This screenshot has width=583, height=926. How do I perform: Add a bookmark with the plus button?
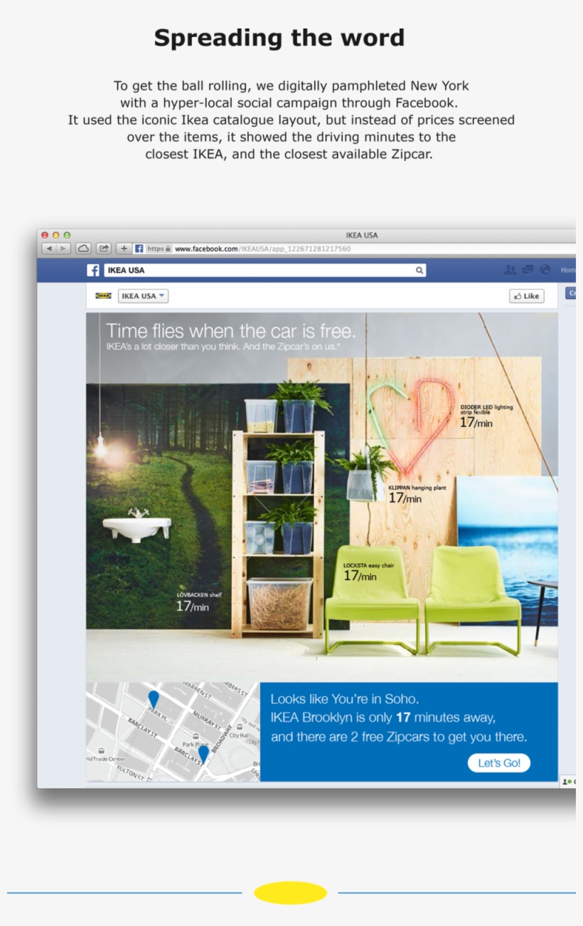124,248
